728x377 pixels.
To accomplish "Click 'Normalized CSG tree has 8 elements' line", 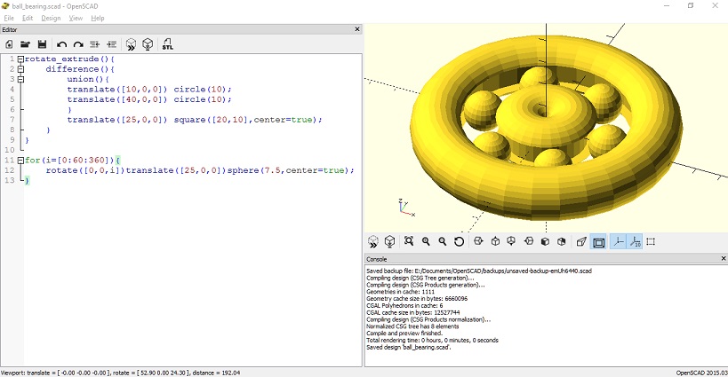I will click(412, 326).
